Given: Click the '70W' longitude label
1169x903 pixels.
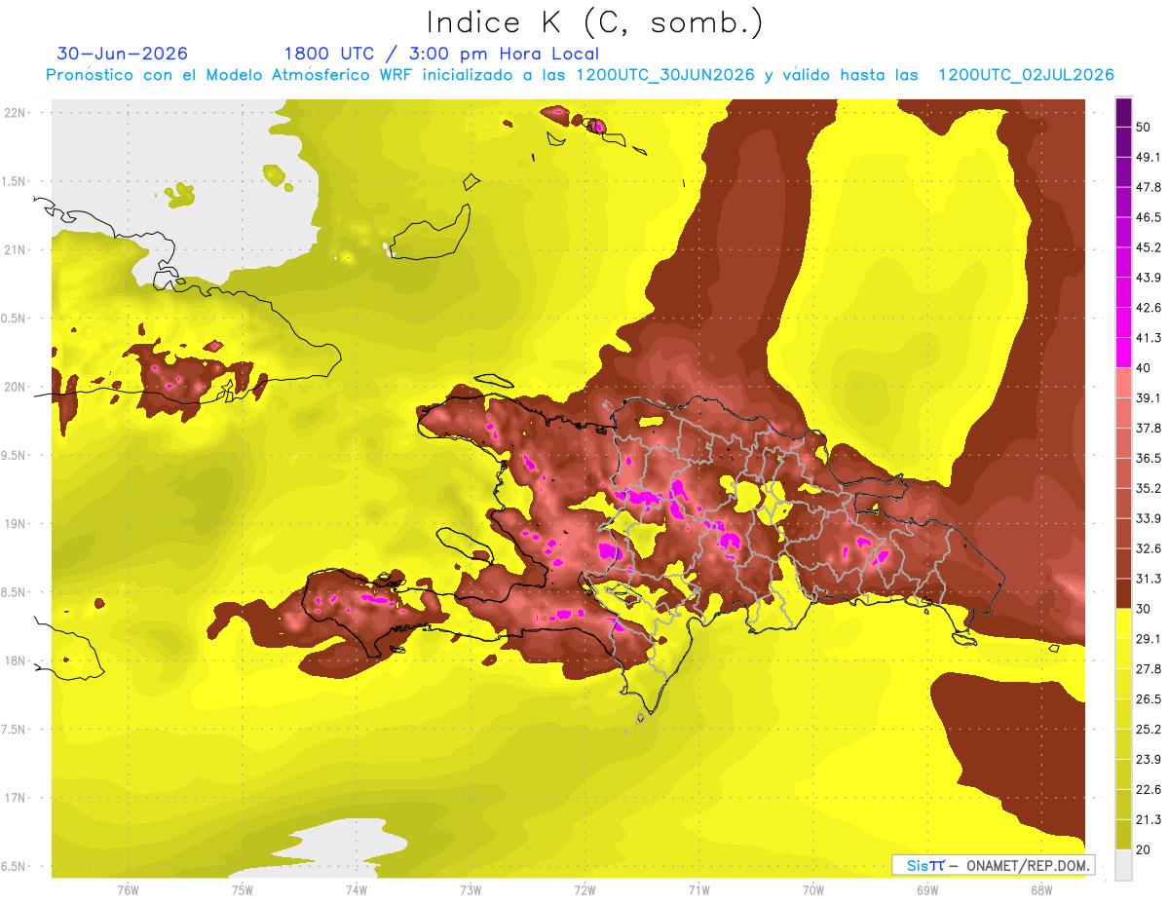Looking at the screenshot, I should coord(813,890).
